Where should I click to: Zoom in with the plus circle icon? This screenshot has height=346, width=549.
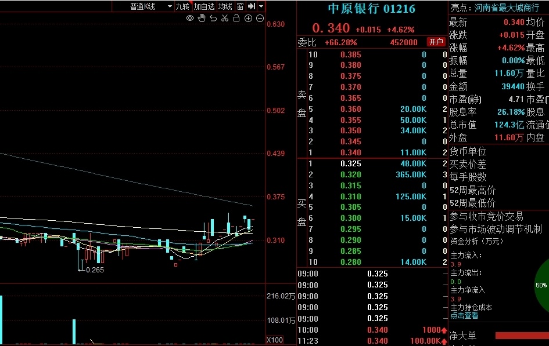[248, 19]
